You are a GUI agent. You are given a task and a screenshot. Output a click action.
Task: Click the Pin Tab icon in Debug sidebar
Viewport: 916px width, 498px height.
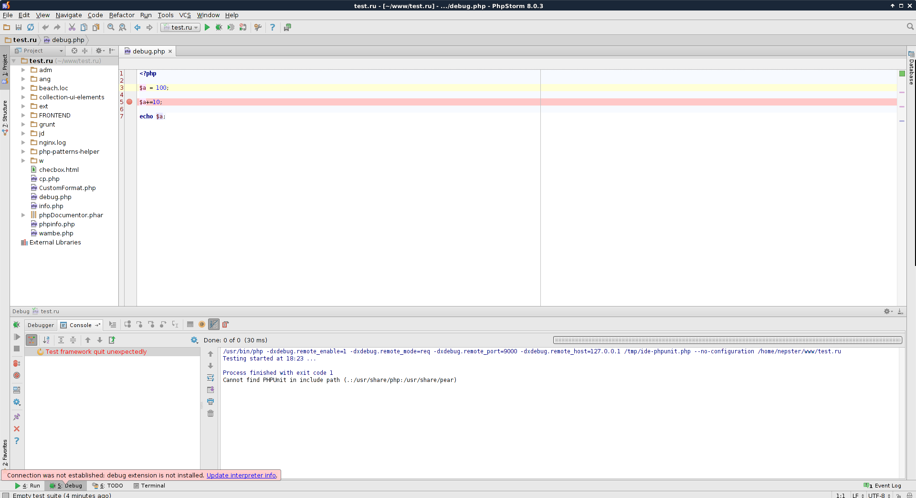pos(17,417)
